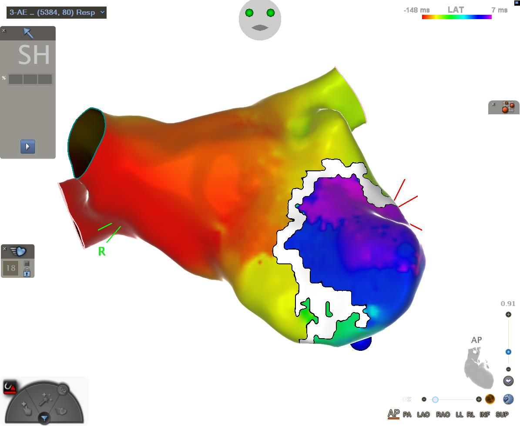
Task: Click the red magnet warning icon
Action: (x=10, y=387)
